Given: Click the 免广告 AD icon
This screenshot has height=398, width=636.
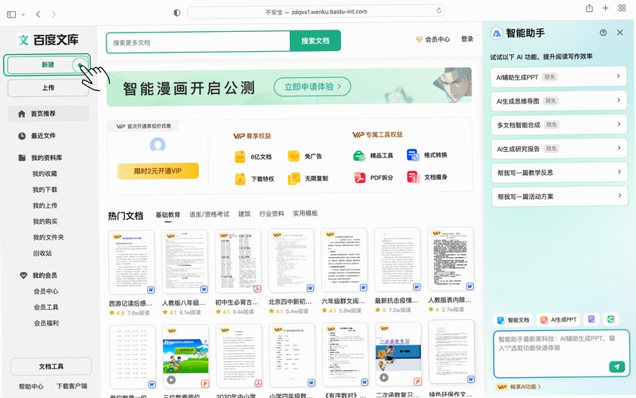Looking at the screenshot, I should click(x=293, y=156).
